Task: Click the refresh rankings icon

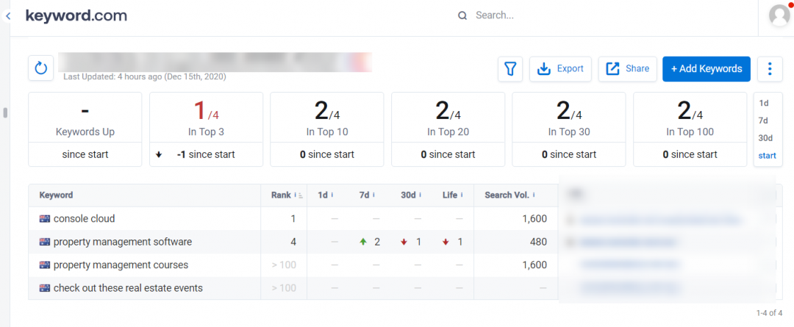Action: 41,68
